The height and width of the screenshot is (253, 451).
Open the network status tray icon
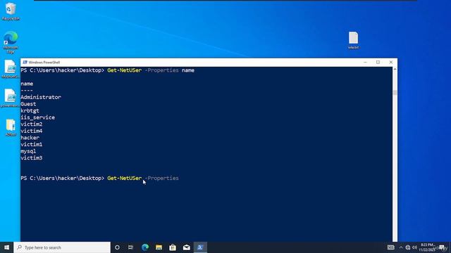(x=408, y=247)
